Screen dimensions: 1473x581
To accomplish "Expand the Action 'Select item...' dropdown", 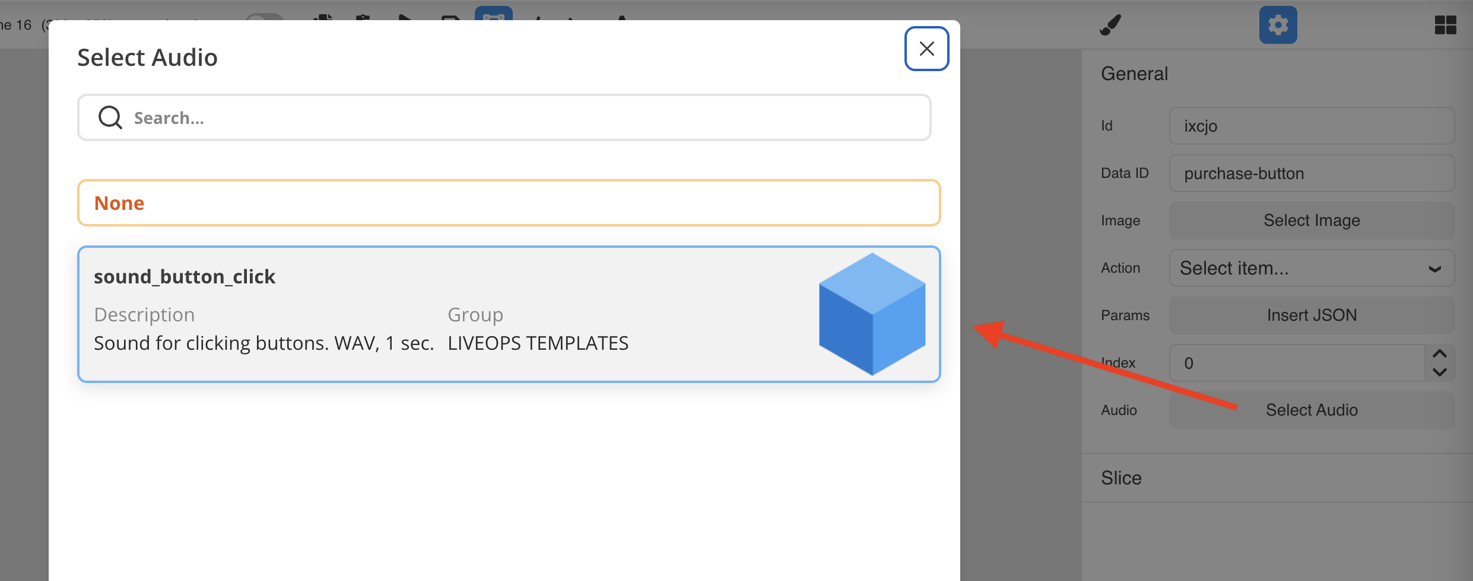I will click(1312, 268).
